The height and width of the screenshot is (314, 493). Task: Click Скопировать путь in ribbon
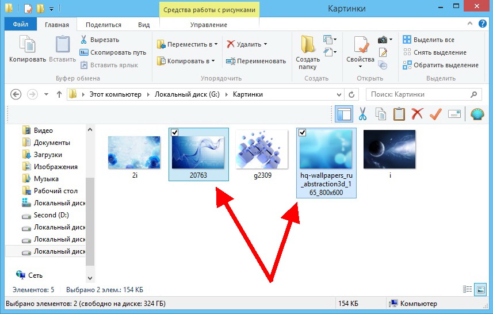(x=113, y=52)
